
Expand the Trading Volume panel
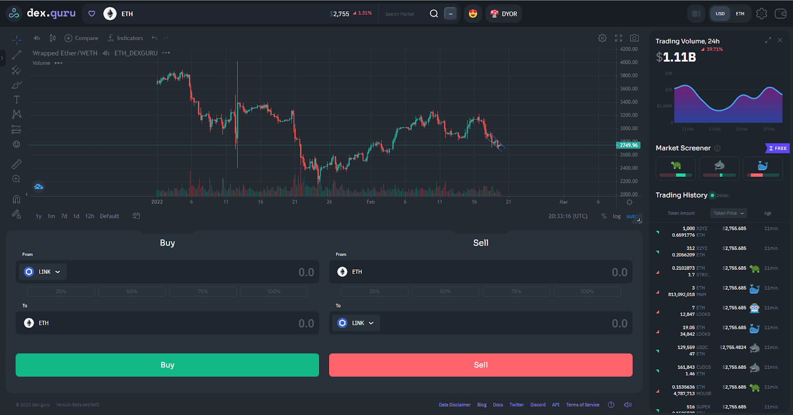pyautogui.click(x=768, y=40)
